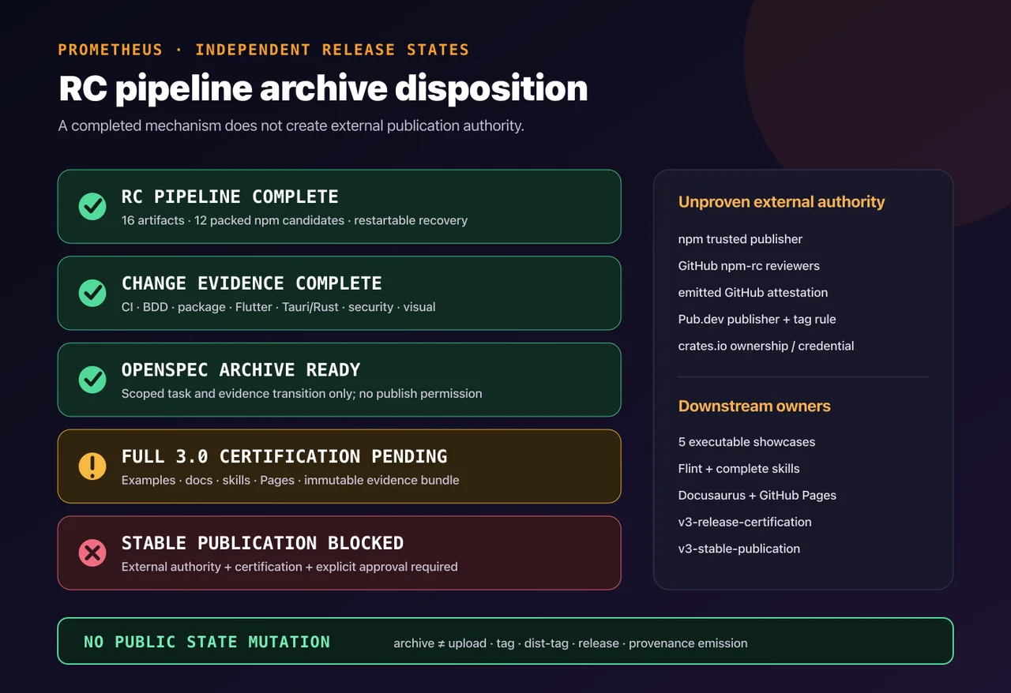Click the checkmark icon for CHANGE EVIDENCE COMPLETE
This screenshot has width=1011, height=693.
pos(92,294)
